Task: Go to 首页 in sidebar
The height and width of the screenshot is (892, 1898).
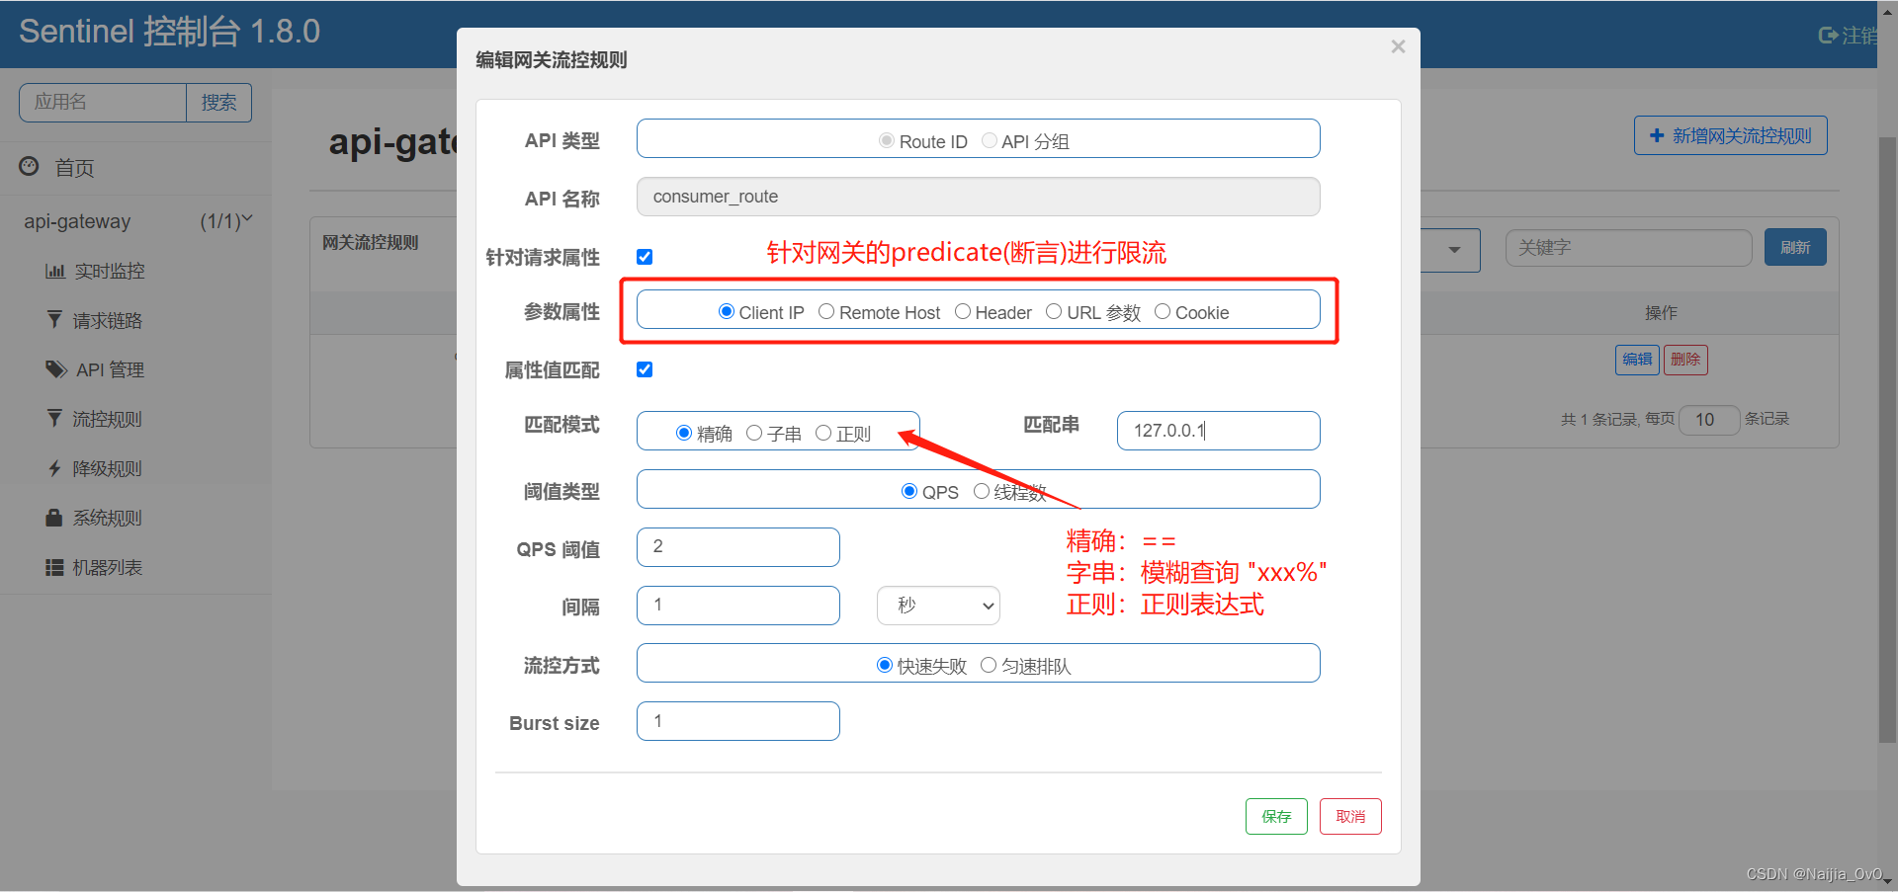Action: (x=74, y=168)
